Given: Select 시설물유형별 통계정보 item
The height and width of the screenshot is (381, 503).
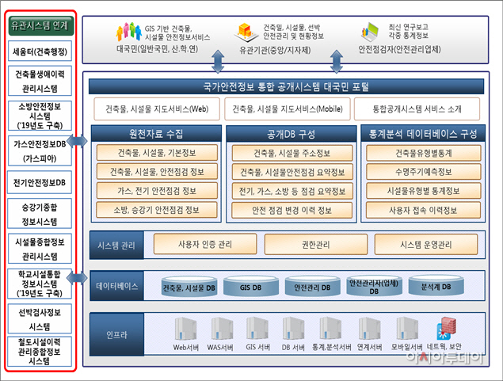Looking at the screenshot, I should 424,191.
